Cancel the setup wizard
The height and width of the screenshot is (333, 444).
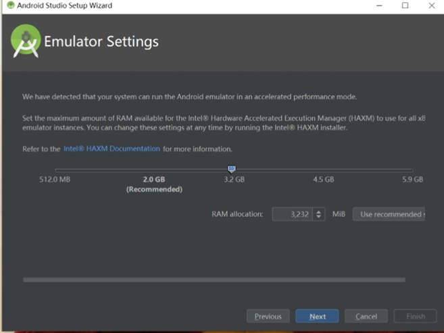[x=366, y=316]
